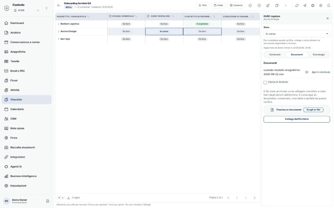The height and width of the screenshot is (208, 334).
Task: Open Attività in the sidebar
Action: click(x=26, y=90)
